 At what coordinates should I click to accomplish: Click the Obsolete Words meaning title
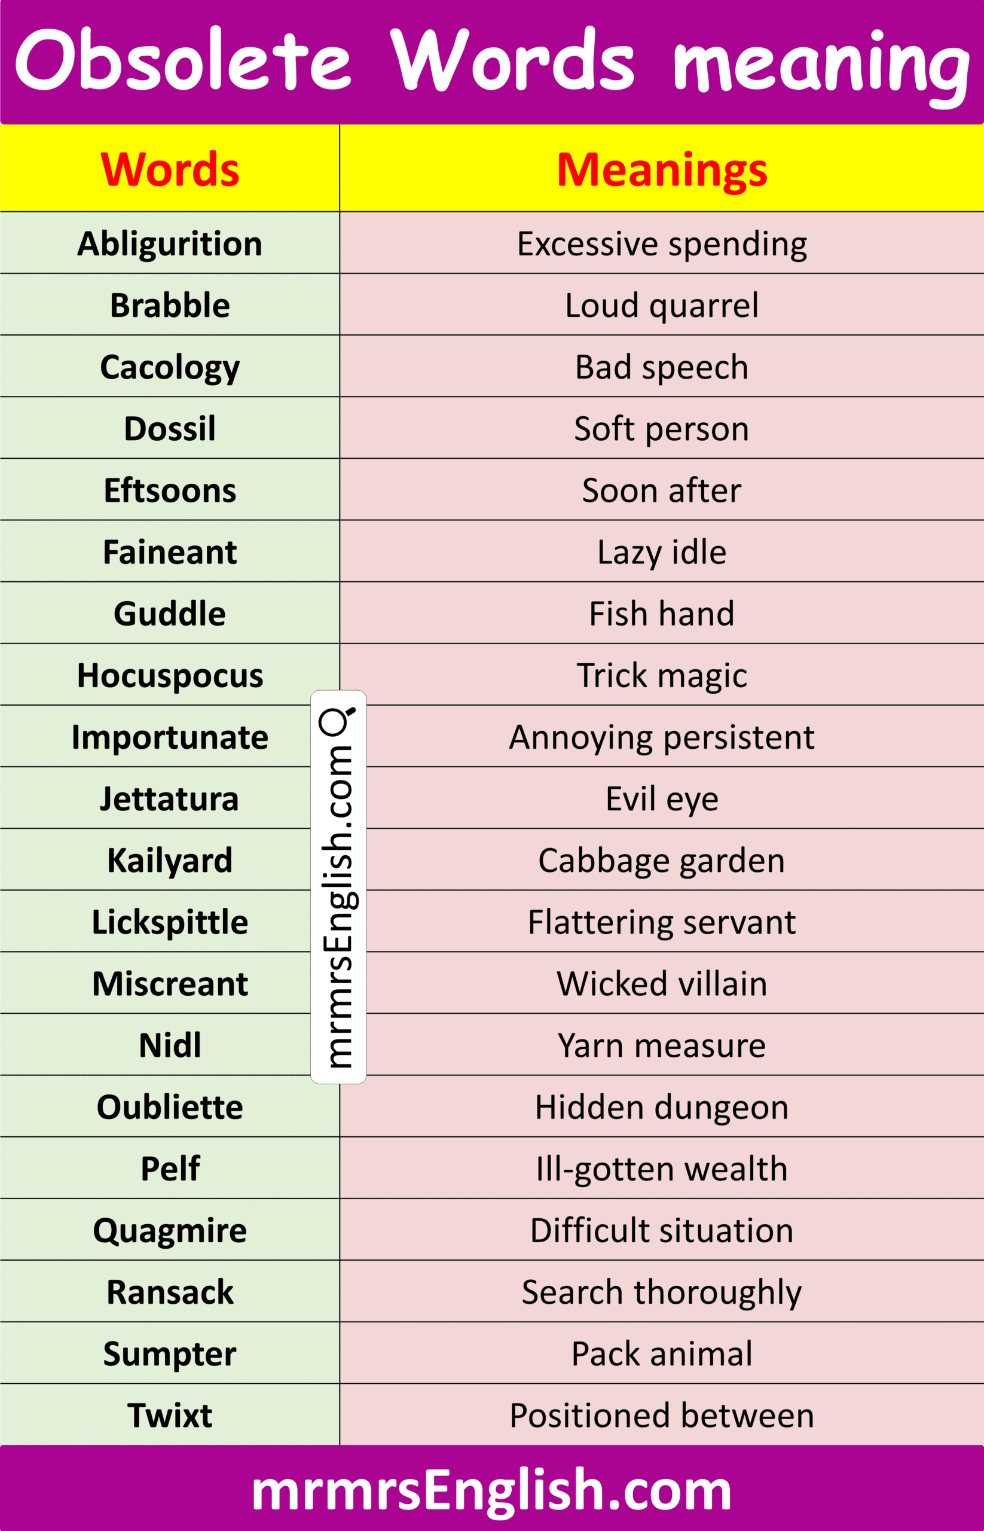(x=491, y=62)
